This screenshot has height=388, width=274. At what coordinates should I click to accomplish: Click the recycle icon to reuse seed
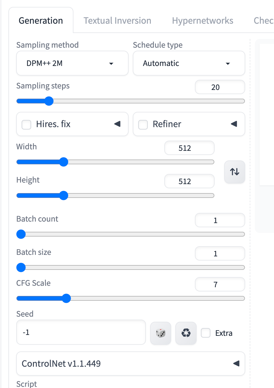[x=186, y=333]
